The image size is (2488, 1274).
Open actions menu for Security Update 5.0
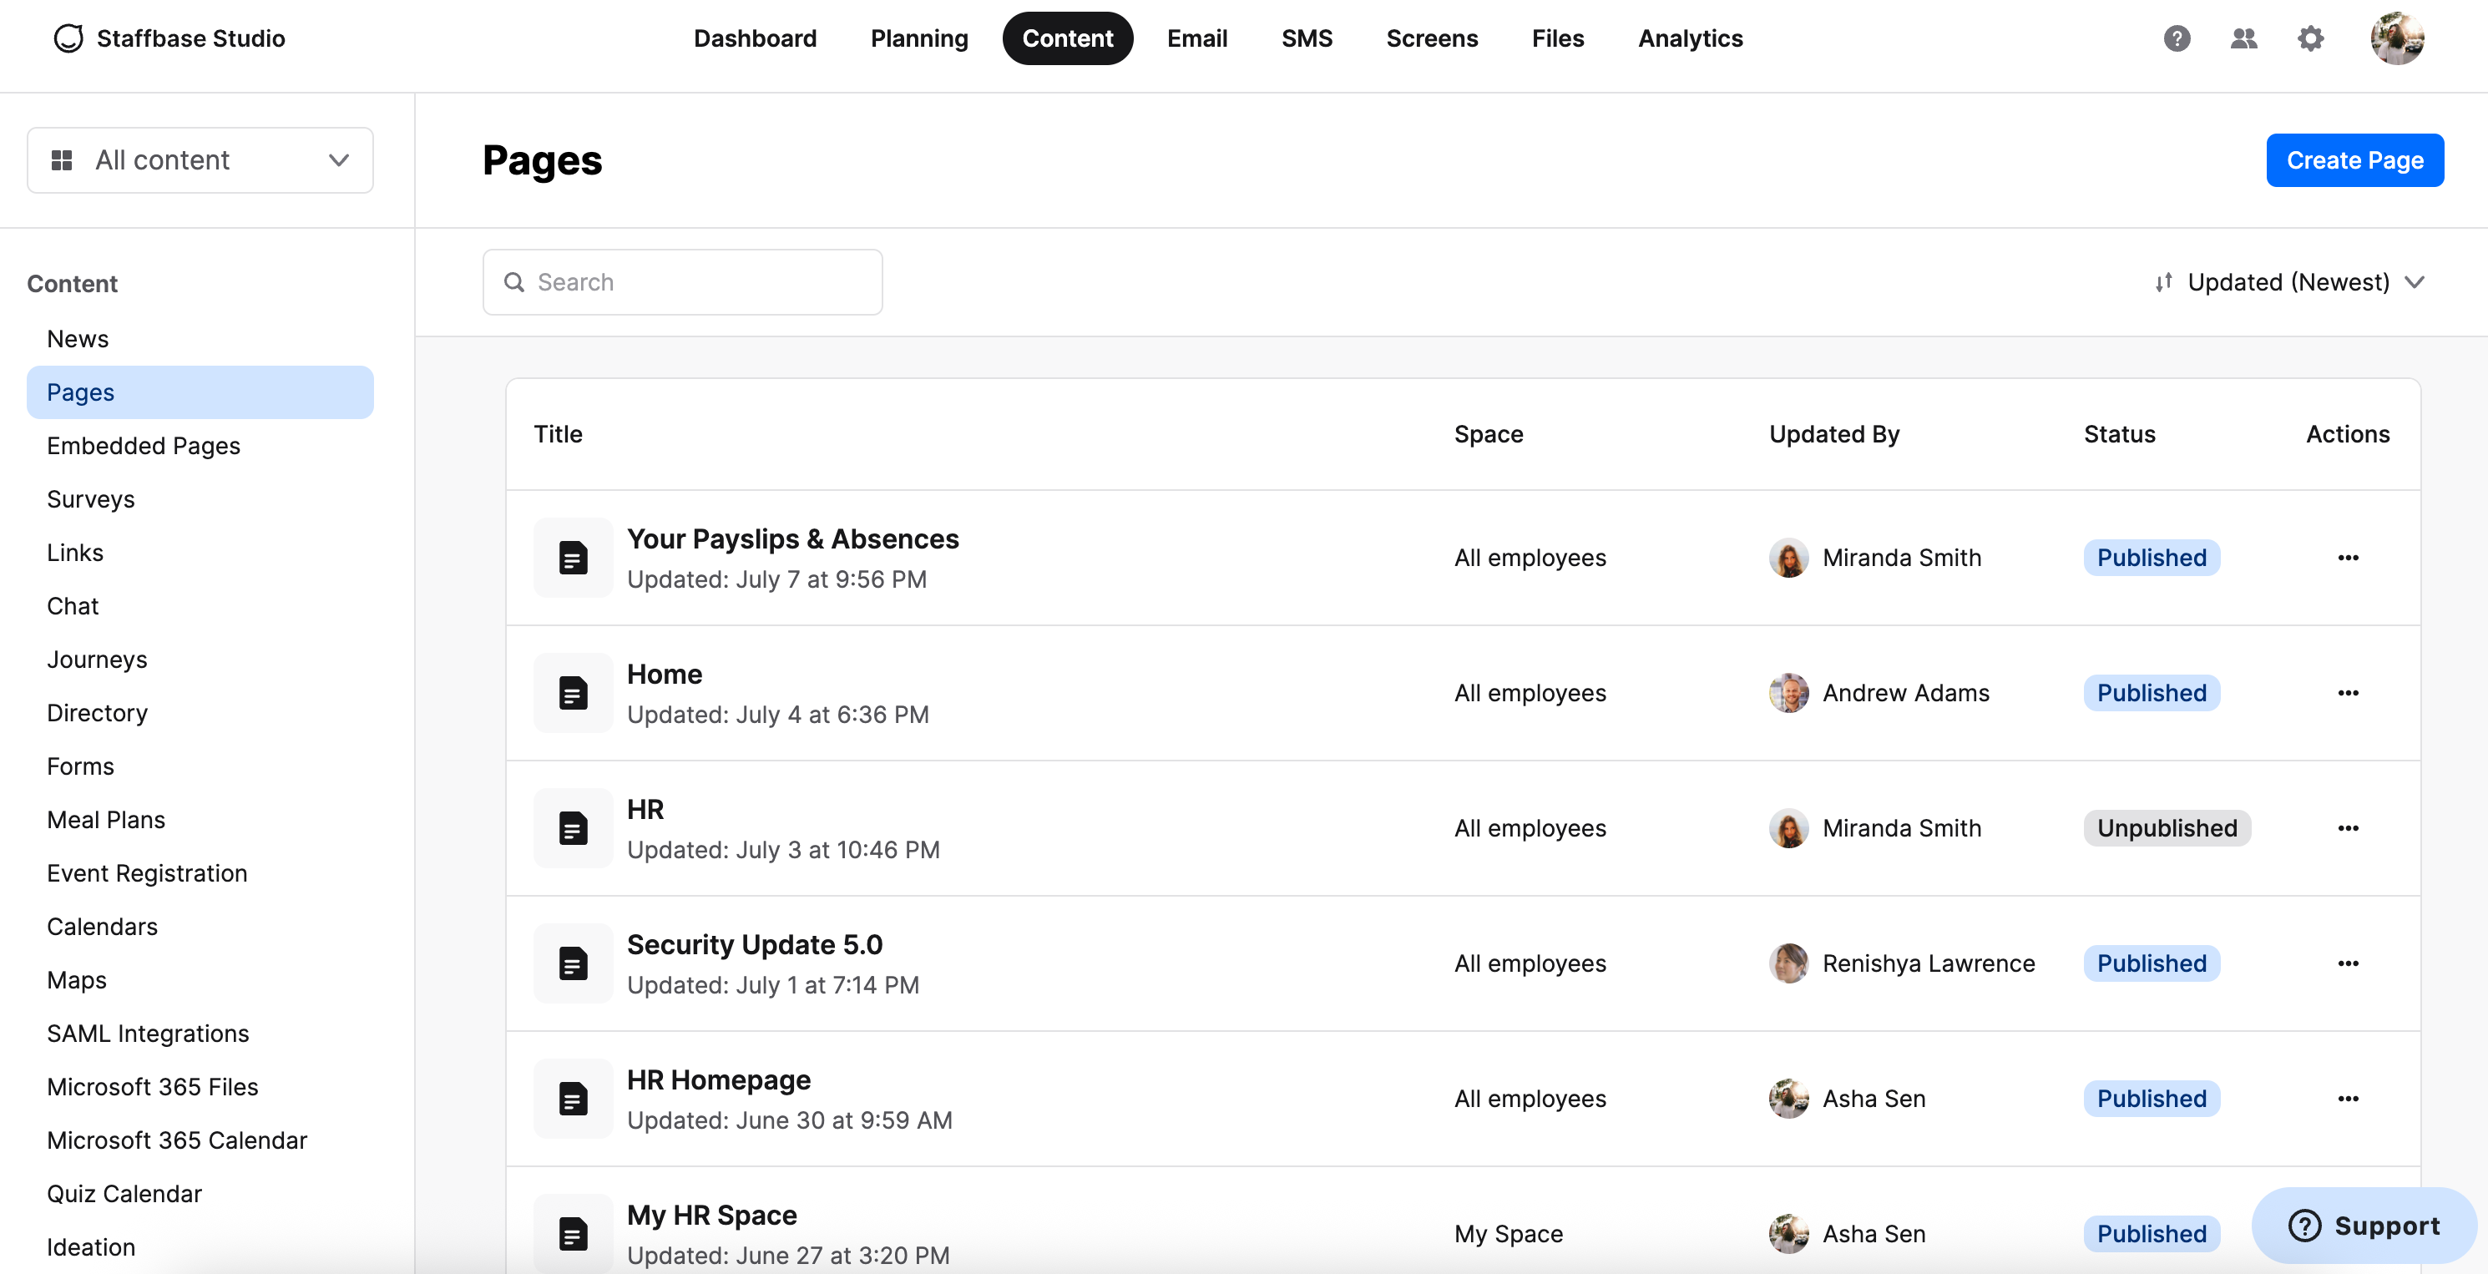coord(2347,963)
